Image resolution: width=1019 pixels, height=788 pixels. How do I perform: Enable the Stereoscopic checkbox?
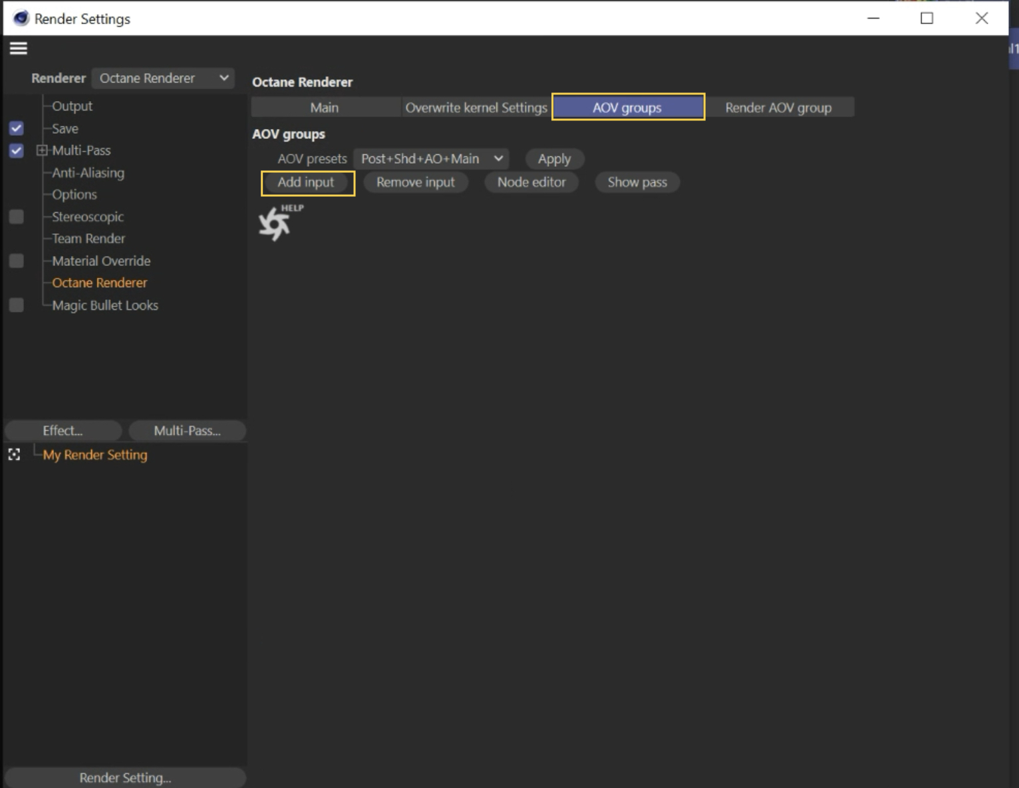point(17,217)
